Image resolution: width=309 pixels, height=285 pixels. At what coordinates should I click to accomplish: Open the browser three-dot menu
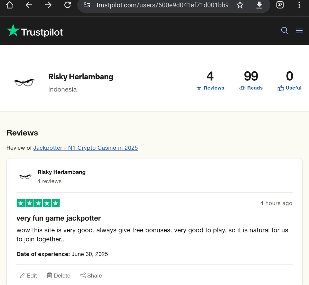[x=299, y=5]
